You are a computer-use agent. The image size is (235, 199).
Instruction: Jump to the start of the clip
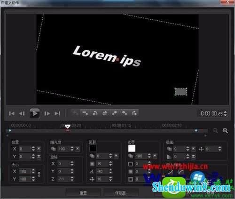tap(12, 113)
